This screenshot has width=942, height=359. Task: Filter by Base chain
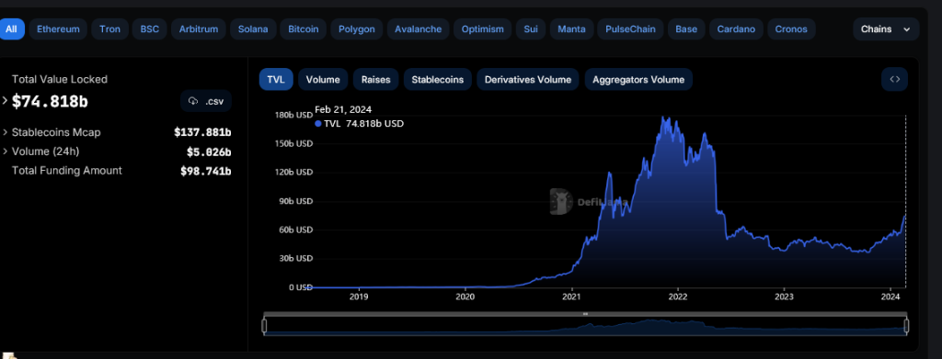click(686, 28)
